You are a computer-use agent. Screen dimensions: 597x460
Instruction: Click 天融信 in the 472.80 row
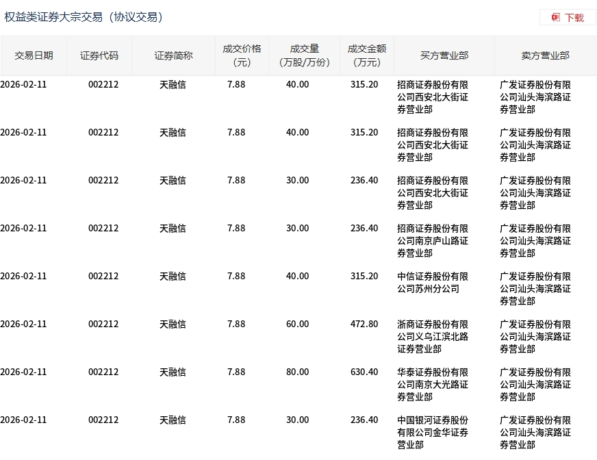click(173, 324)
